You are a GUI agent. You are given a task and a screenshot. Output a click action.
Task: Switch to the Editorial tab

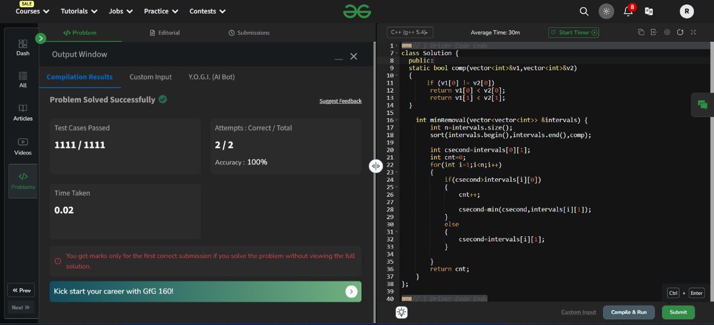click(164, 33)
